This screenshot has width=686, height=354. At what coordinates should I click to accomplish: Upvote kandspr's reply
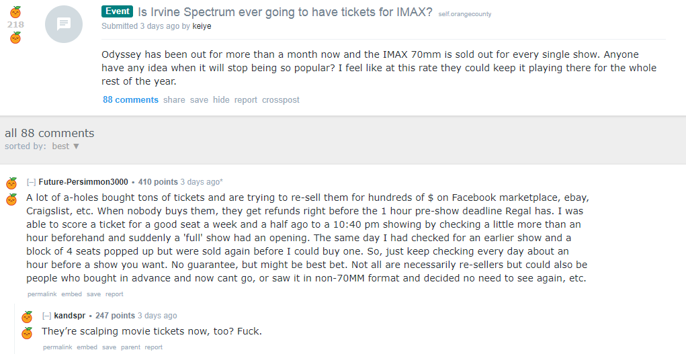(27, 316)
